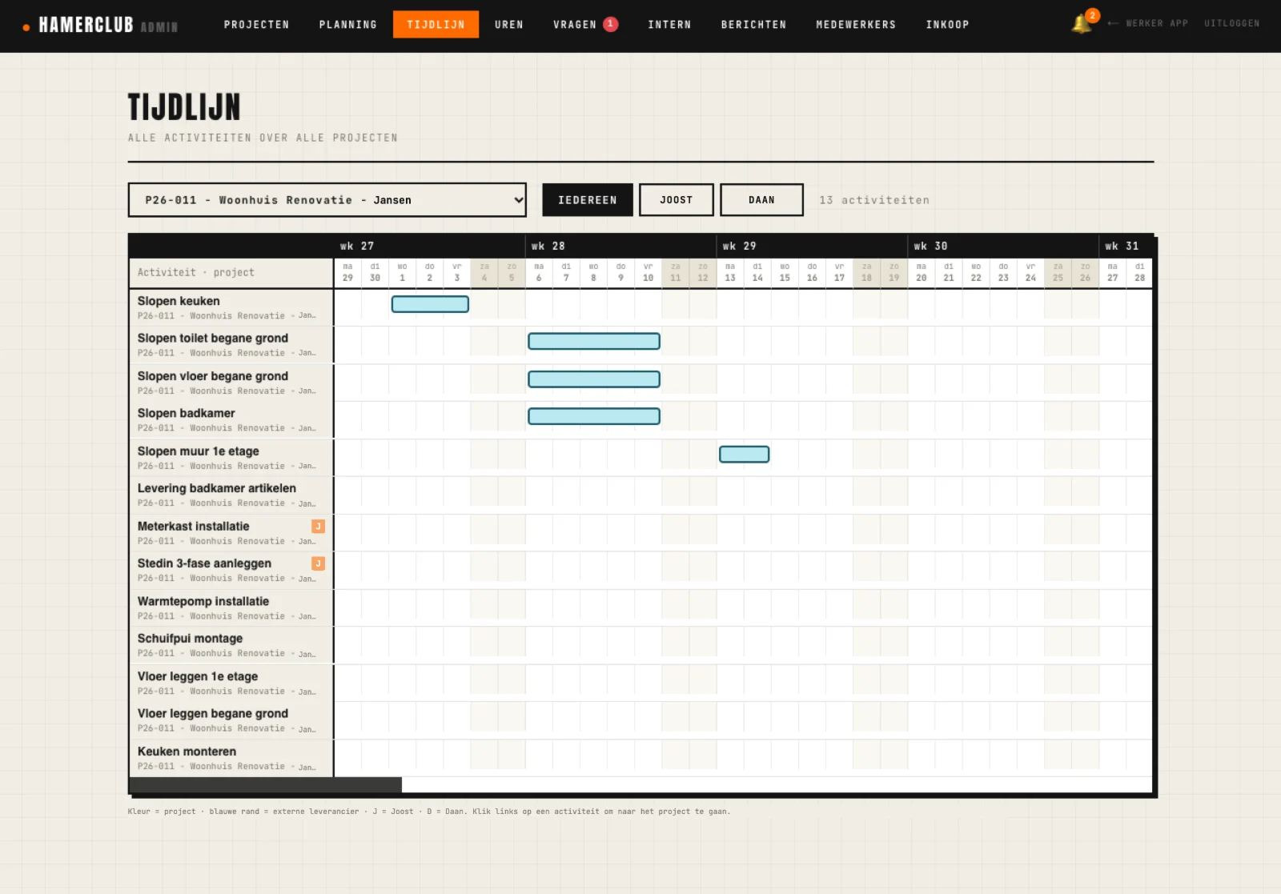This screenshot has height=894, width=1281.
Task: Go to the Inkoop page
Action: pos(947,25)
